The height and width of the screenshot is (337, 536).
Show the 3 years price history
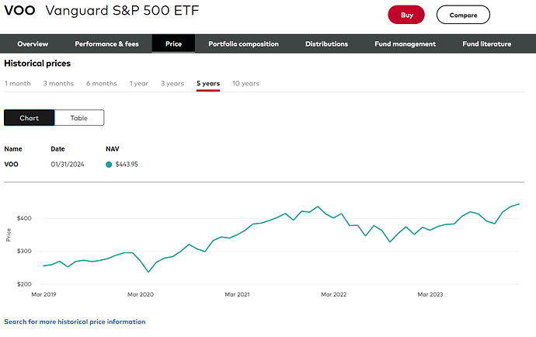(x=172, y=83)
